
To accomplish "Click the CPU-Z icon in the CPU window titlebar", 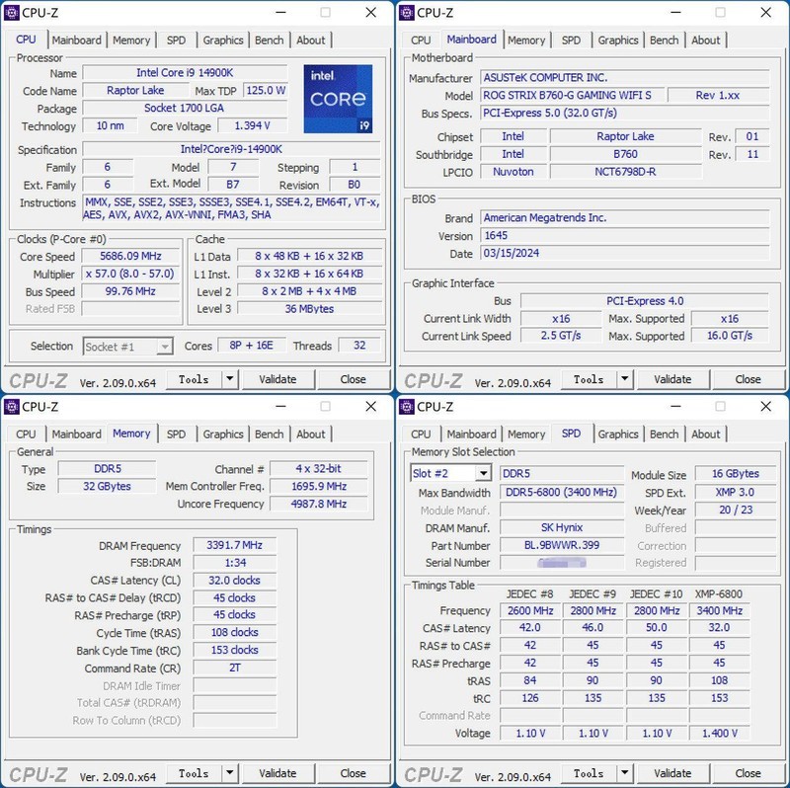I will coord(12,13).
